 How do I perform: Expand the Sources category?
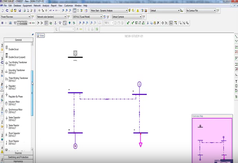18,153
